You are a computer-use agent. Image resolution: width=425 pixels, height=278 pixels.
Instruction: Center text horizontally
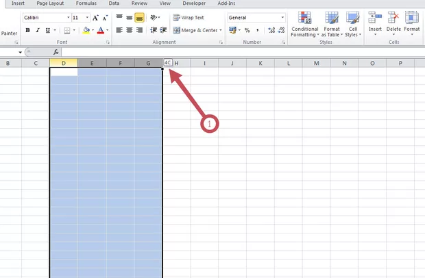tap(130, 30)
